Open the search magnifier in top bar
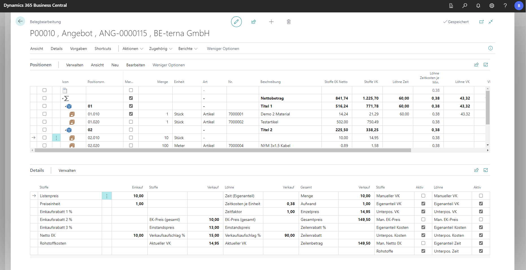Screen dimensions: 526x270 tap(464, 6)
